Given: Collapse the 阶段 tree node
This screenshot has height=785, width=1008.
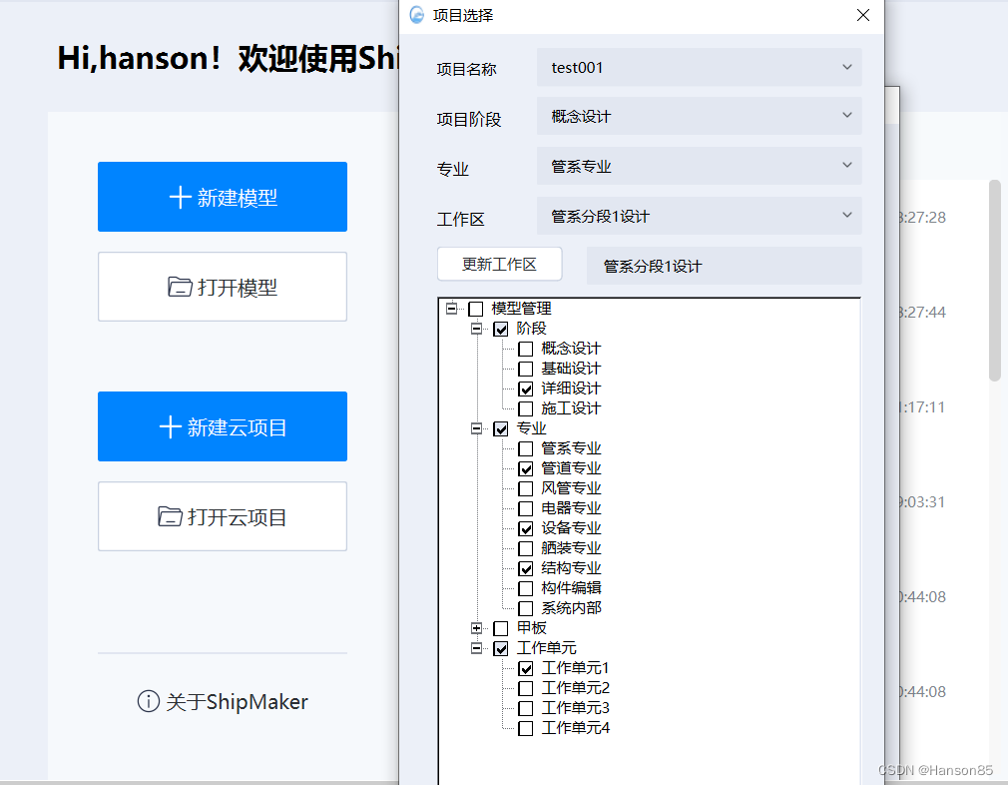Looking at the screenshot, I should 477,329.
